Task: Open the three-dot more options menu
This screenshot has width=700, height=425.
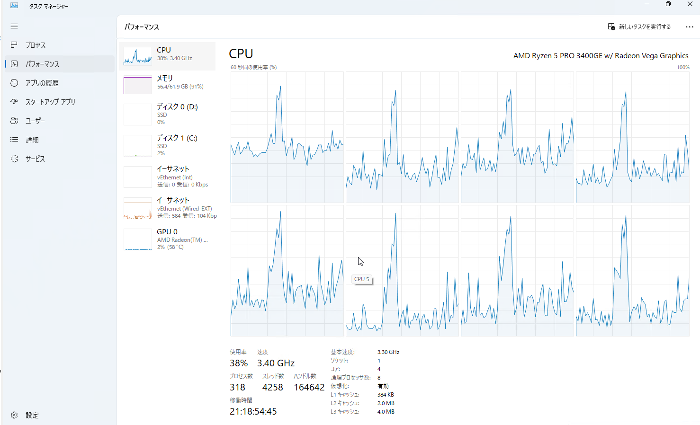Action: [690, 27]
